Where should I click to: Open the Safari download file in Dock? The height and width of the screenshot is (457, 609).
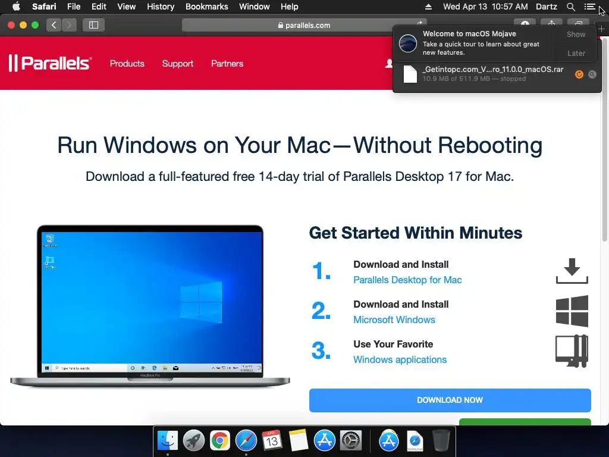pos(415,441)
